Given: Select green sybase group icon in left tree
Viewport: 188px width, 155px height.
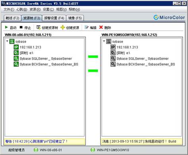Looking at the screenshot, I should click(x=12, y=41).
